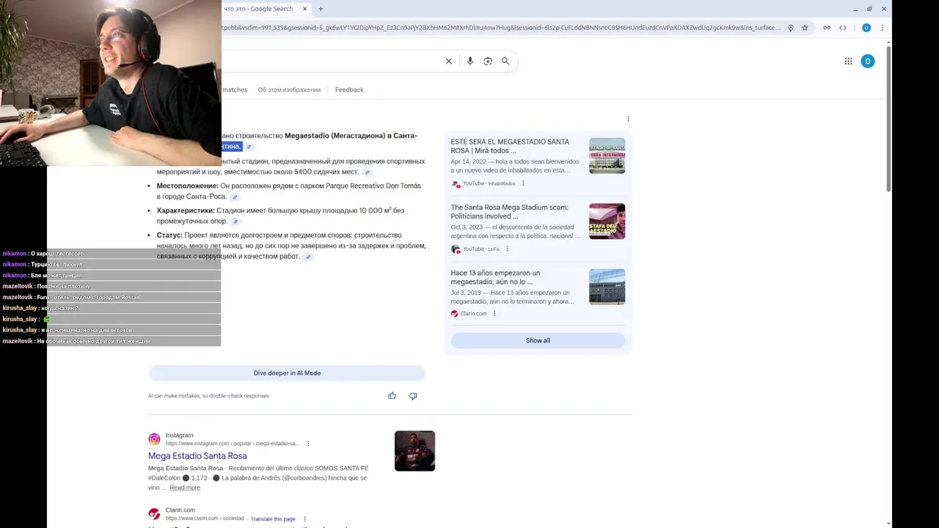Click the magnifier search icon

(x=505, y=62)
